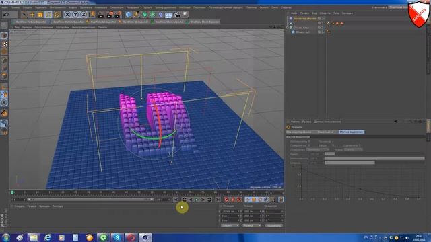Image resolution: width=431 pixels, height=242 pixels.
Task: Open Windows Start button
Action: 6,237
